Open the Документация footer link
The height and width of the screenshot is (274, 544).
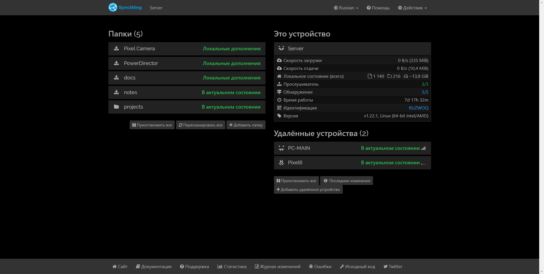[x=154, y=266]
